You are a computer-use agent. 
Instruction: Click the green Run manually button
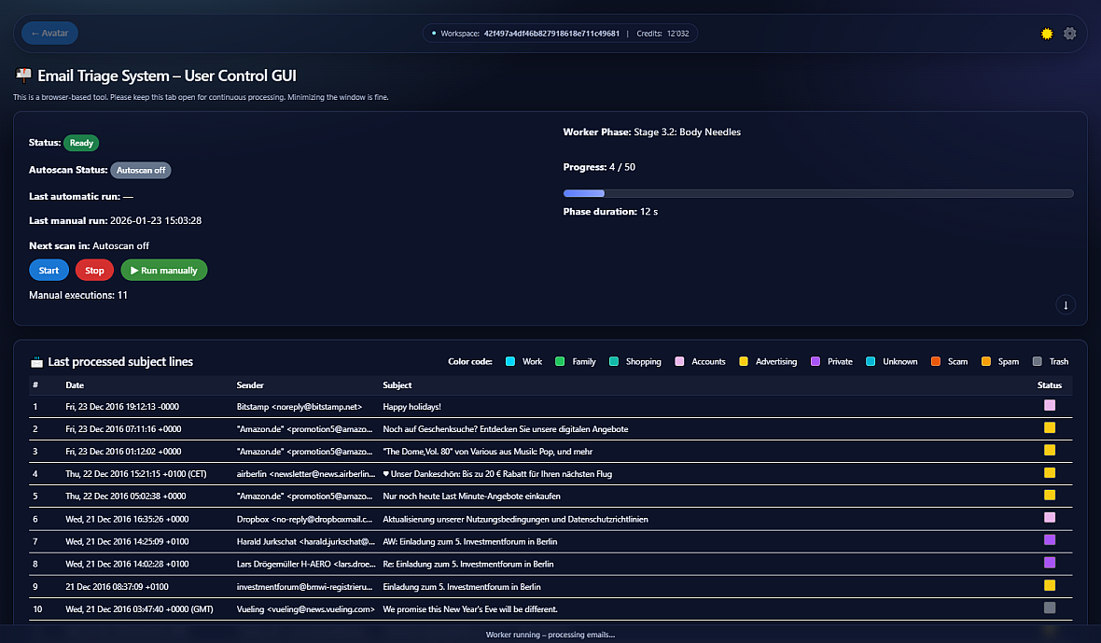[x=164, y=271]
